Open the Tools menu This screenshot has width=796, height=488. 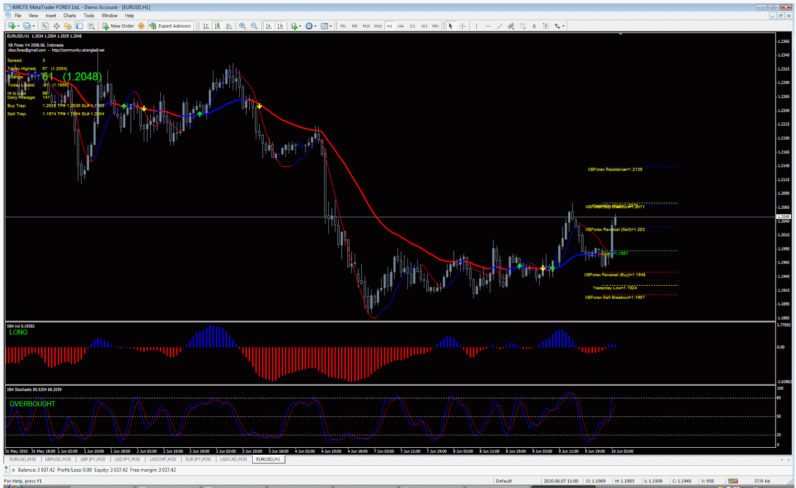pos(89,15)
